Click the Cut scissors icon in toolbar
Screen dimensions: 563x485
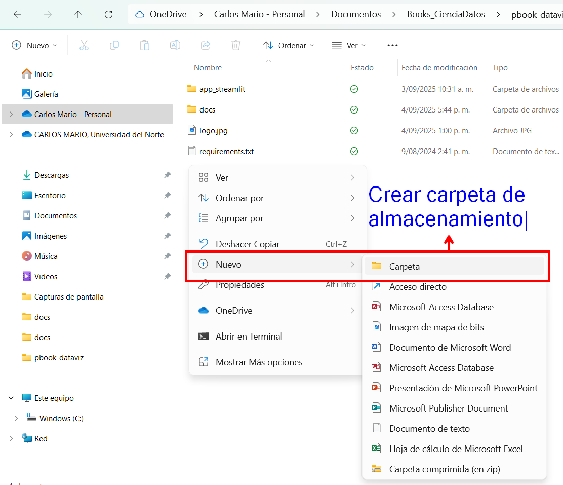(84, 45)
